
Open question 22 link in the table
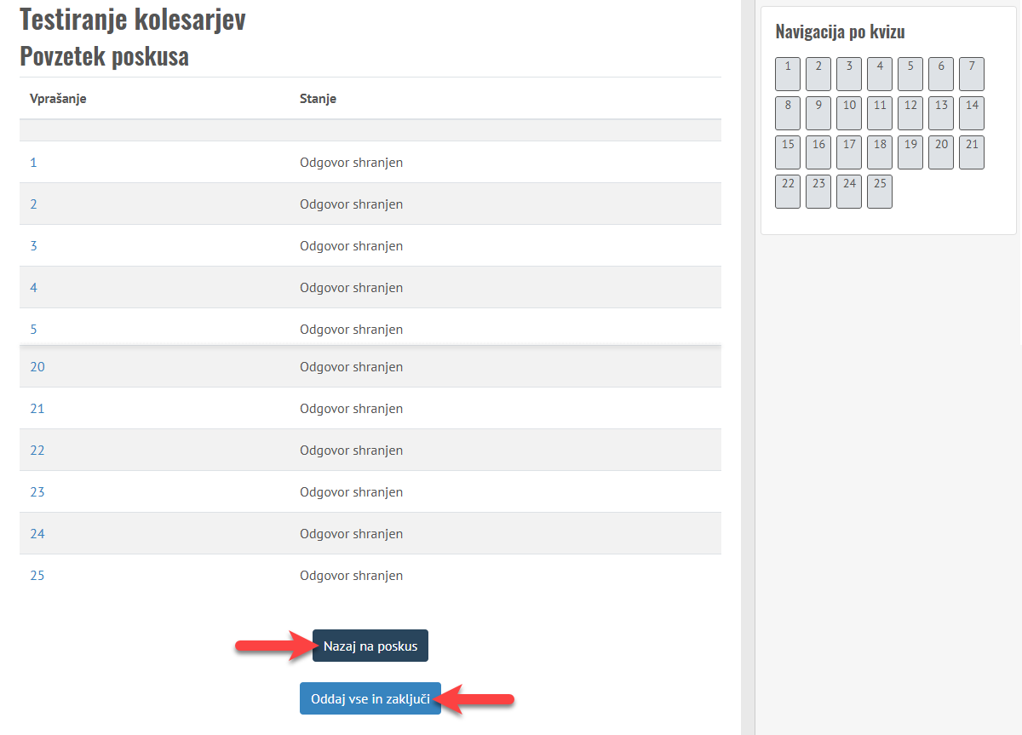(x=37, y=451)
